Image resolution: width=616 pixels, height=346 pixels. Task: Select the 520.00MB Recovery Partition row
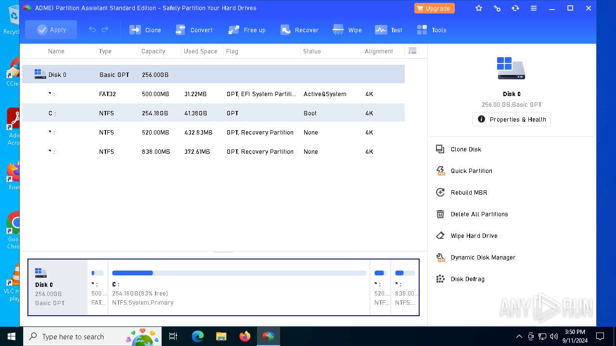tap(213, 132)
